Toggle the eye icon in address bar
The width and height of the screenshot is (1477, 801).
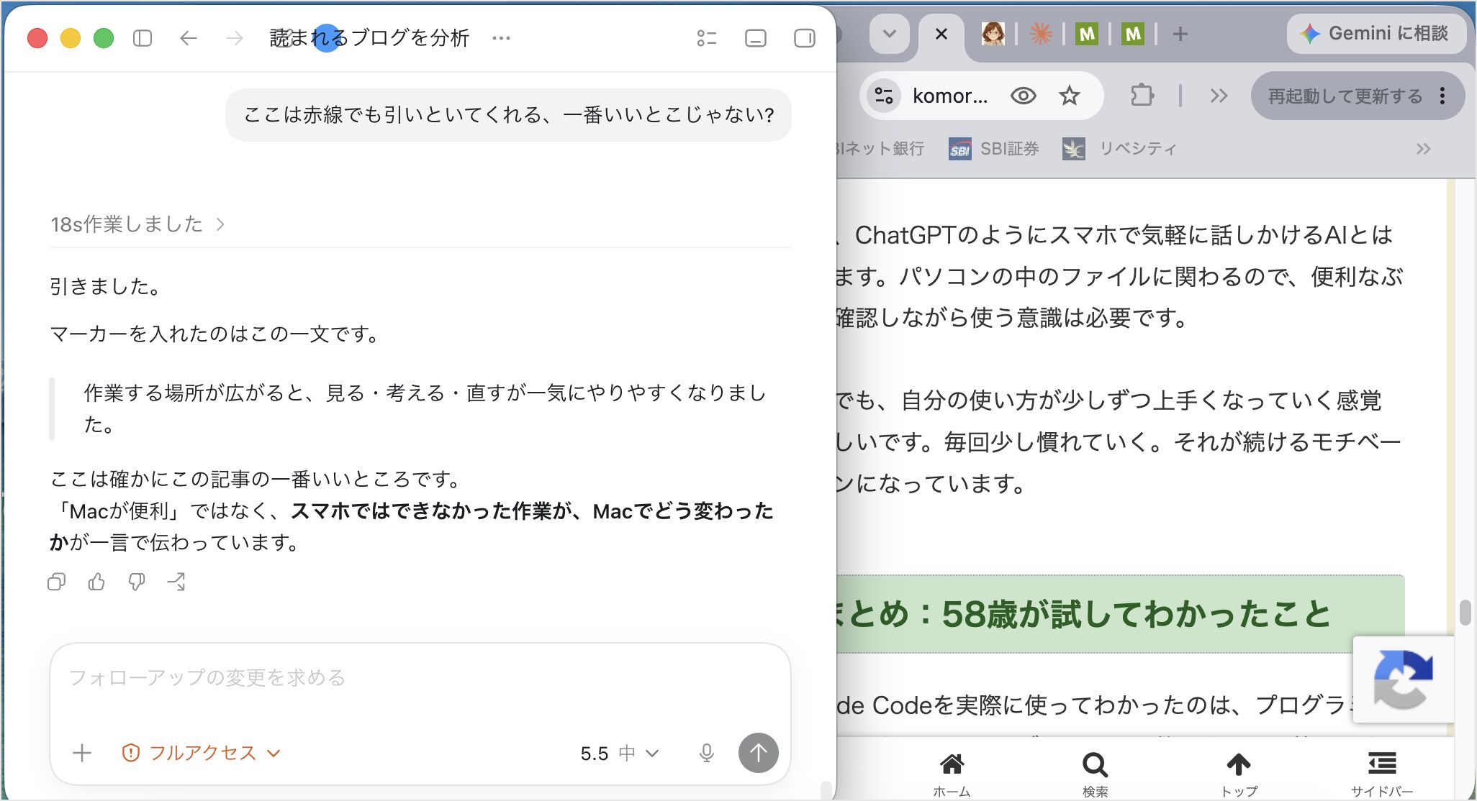1023,96
